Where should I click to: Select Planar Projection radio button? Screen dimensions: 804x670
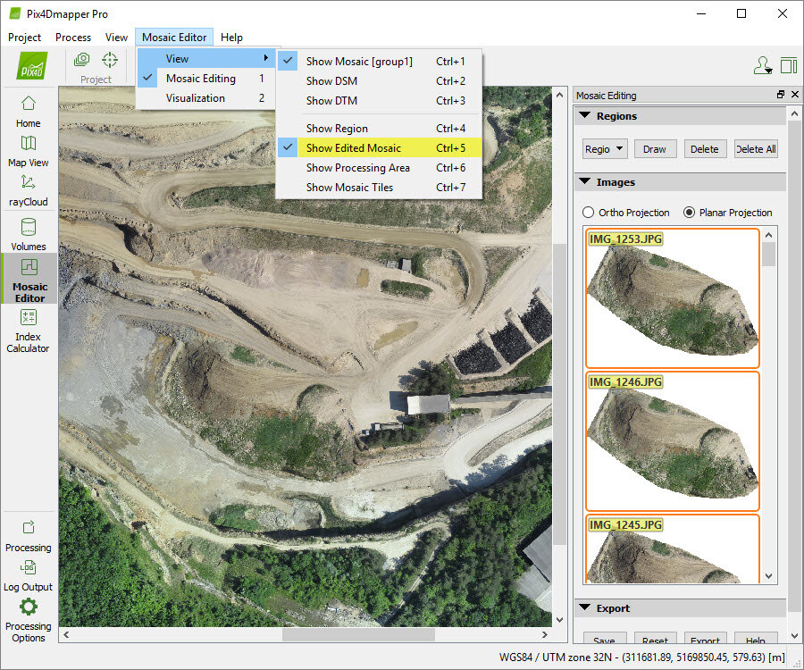(689, 213)
